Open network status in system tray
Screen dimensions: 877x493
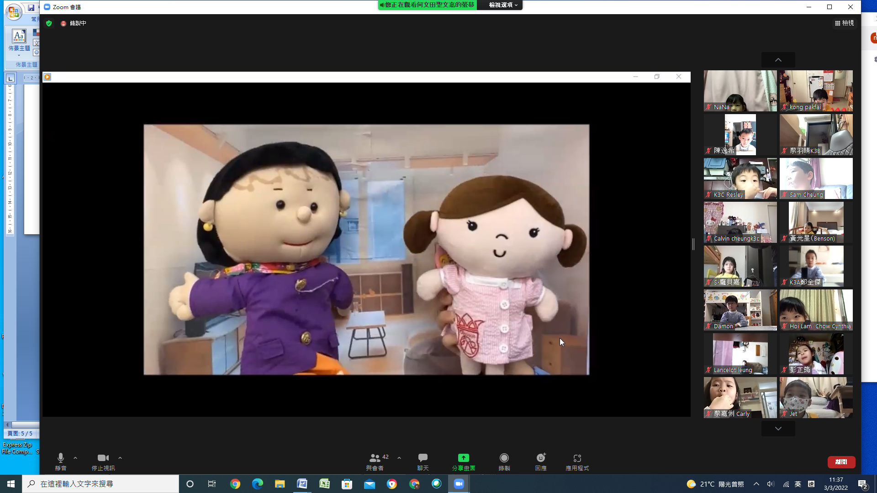(786, 484)
